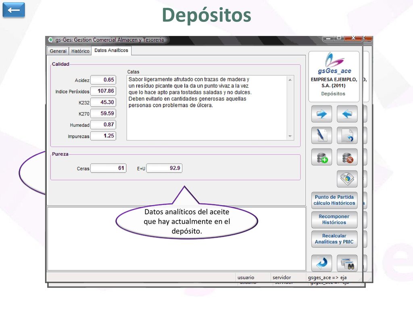Click the large empty lower panel
The image size is (413, 310).
coord(176,239)
